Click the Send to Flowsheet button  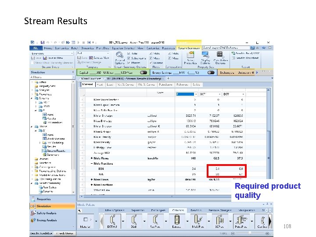(245, 58)
